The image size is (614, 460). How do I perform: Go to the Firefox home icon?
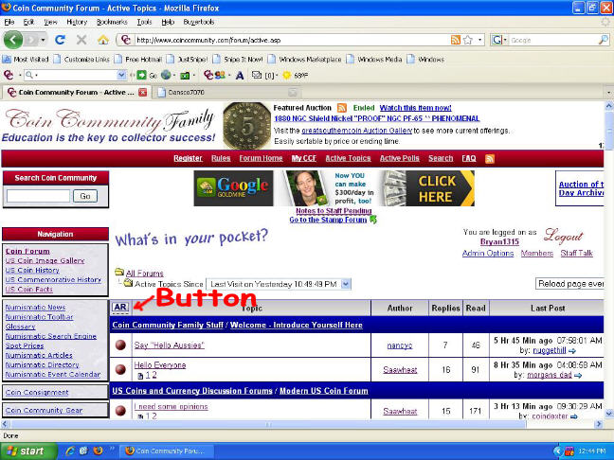point(103,40)
